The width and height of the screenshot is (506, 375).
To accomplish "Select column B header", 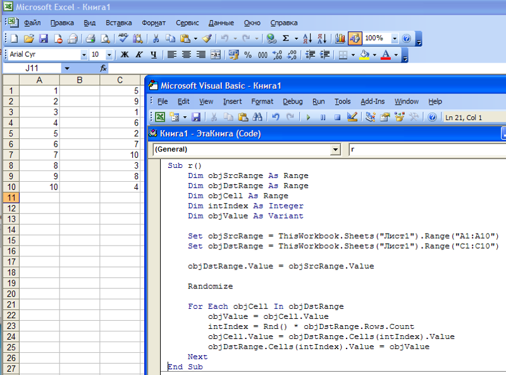I will click(x=80, y=80).
